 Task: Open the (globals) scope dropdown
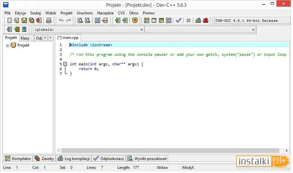(x=88, y=30)
